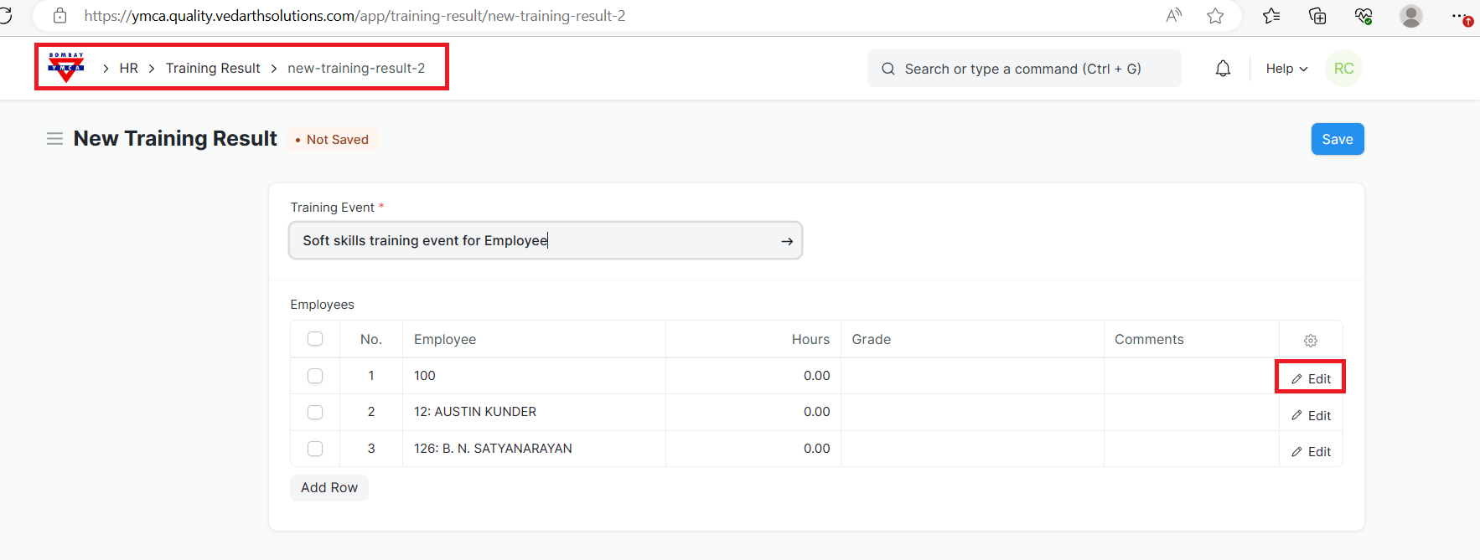
Task: Open the notifications bell
Action: coord(1223,69)
